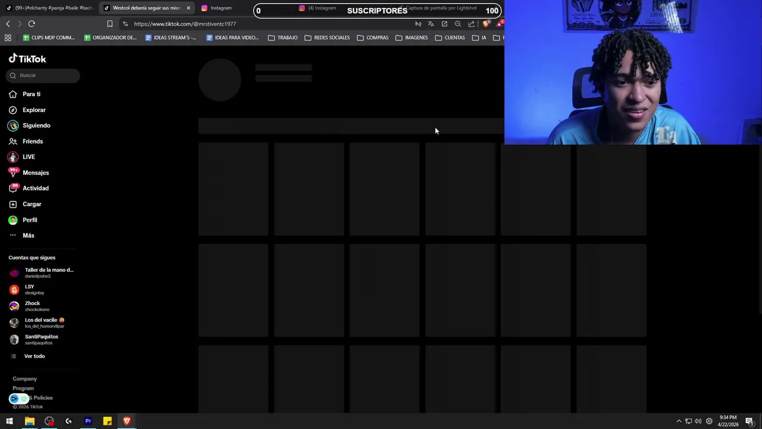The image size is (762, 429).
Task: Open Brave browser from taskbar
Action: (x=127, y=421)
